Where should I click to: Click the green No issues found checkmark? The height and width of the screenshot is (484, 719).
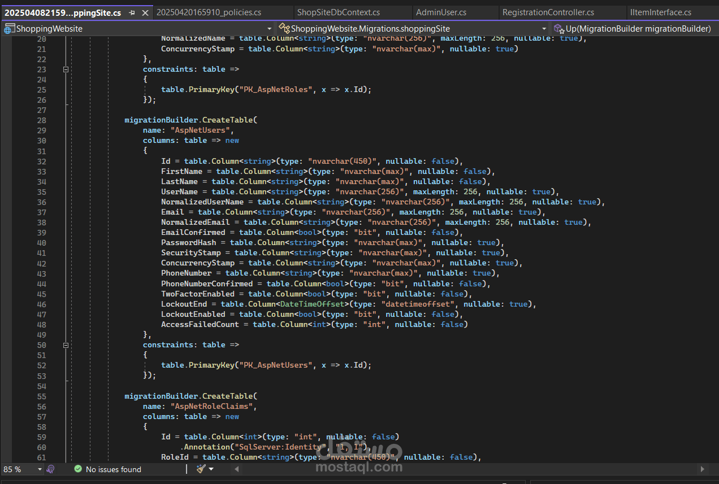pyautogui.click(x=78, y=469)
